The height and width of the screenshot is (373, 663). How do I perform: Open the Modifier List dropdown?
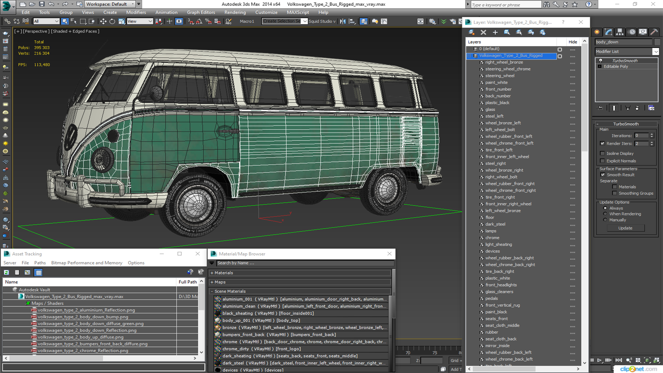(655, 51)
